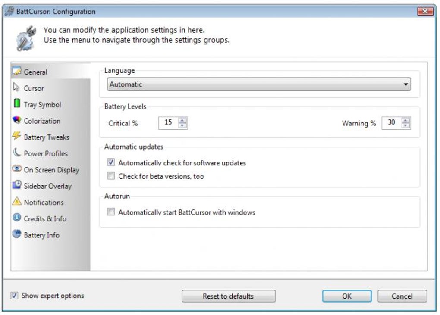Image resolution: width=440 pixels, height=315 pixels.
Task: Click the Reset to defaults button
Action: (x=229, y=296)
